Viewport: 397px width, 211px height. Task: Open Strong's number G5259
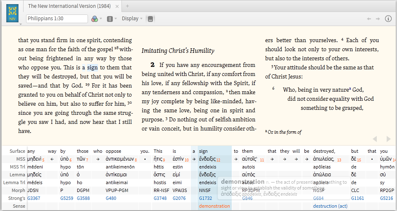[67, 198]
